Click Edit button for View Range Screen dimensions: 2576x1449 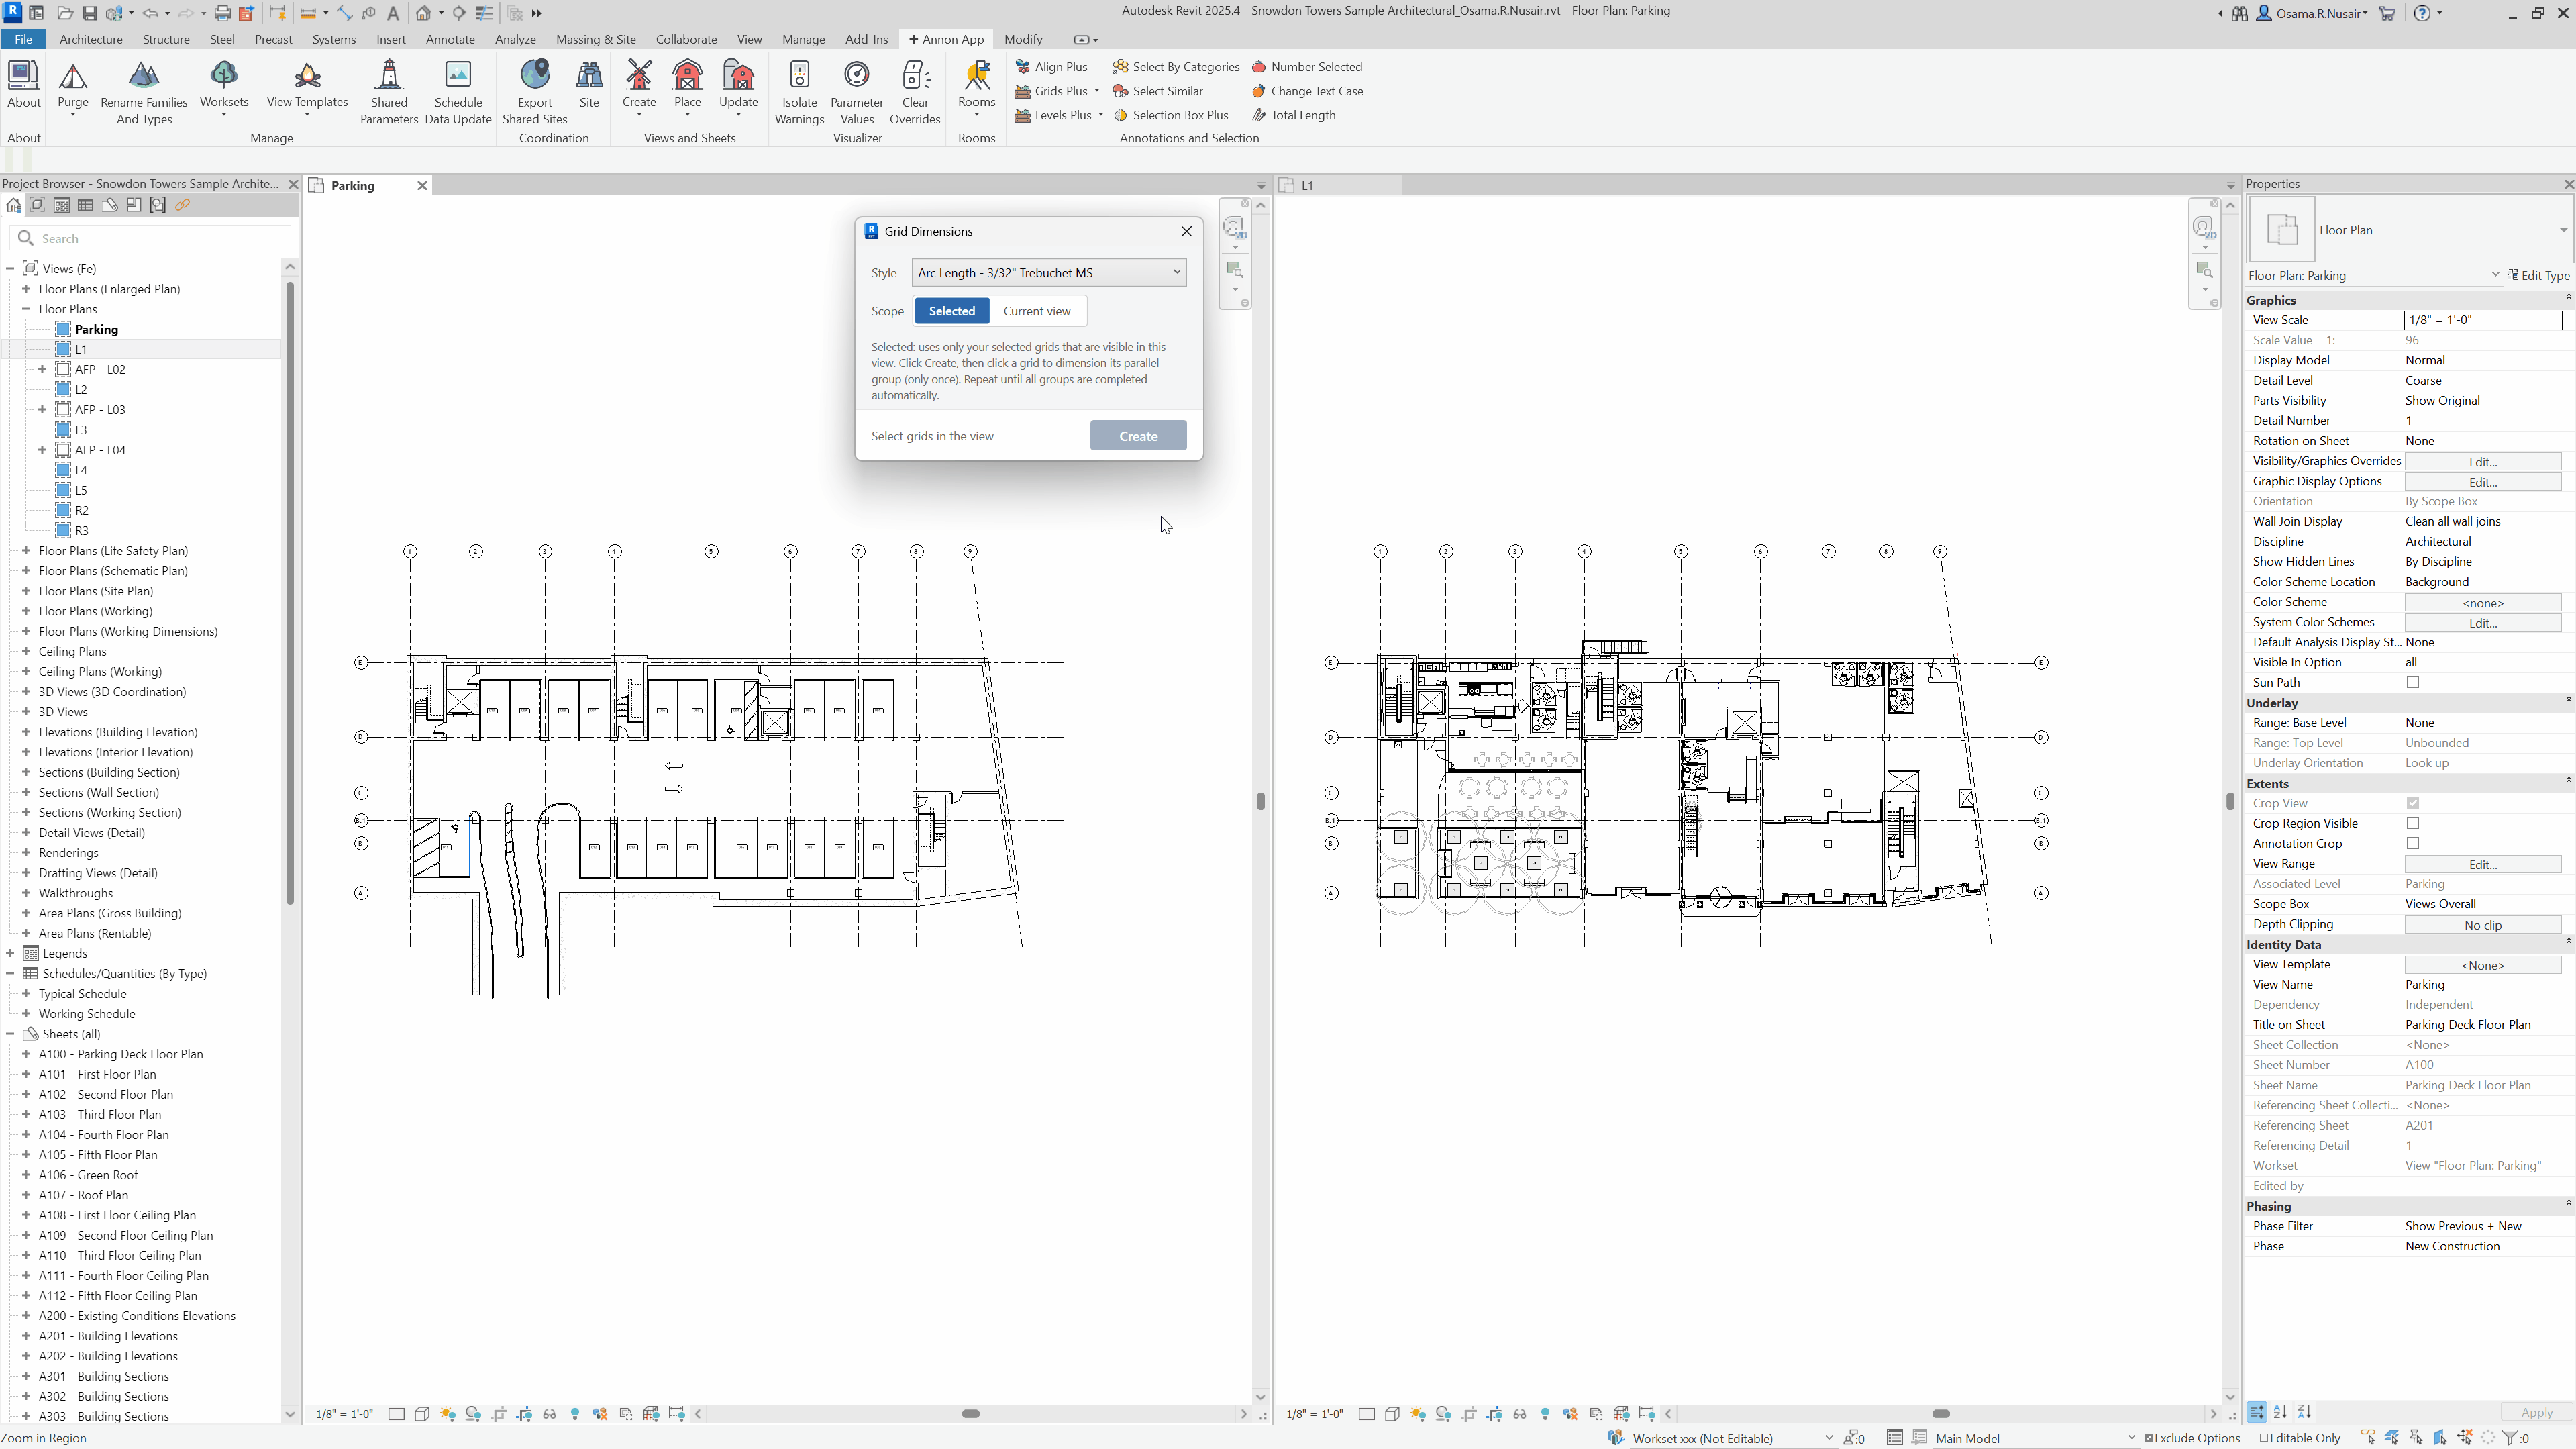click(x=2483, y=865)
